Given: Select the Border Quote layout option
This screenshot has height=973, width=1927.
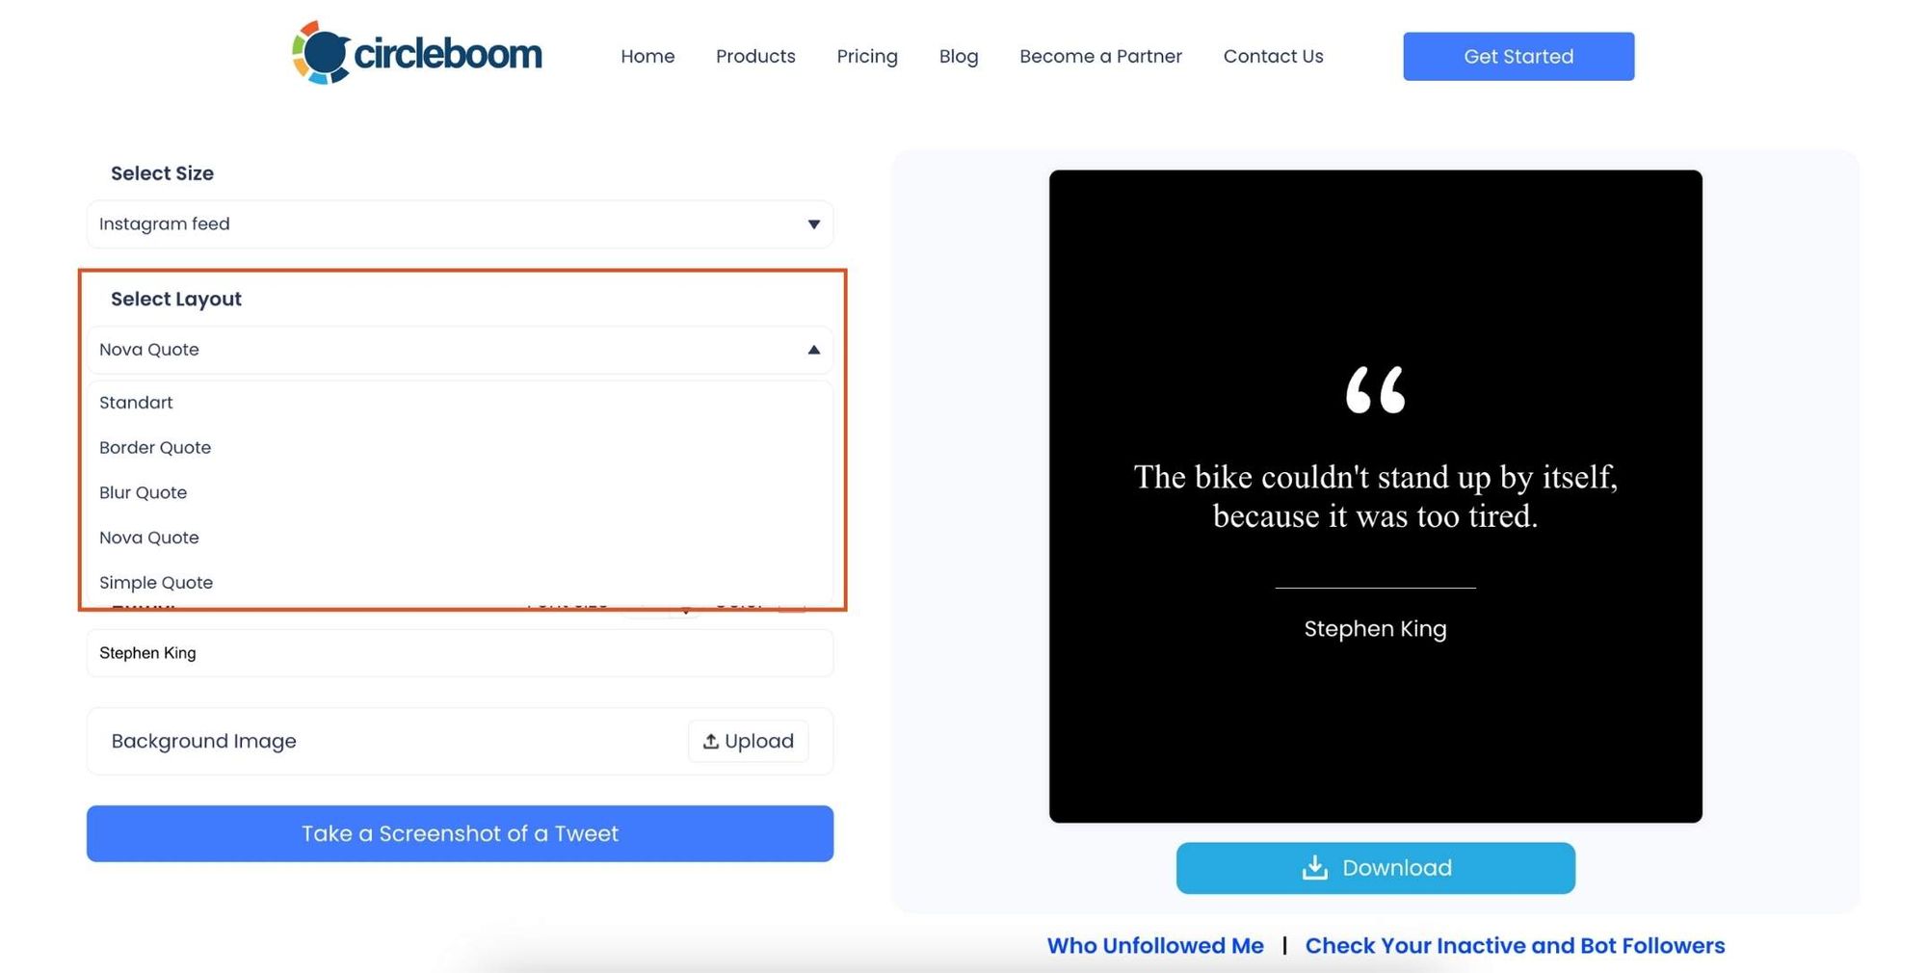Looking at the screenshot, I should (x=155, y=447).
